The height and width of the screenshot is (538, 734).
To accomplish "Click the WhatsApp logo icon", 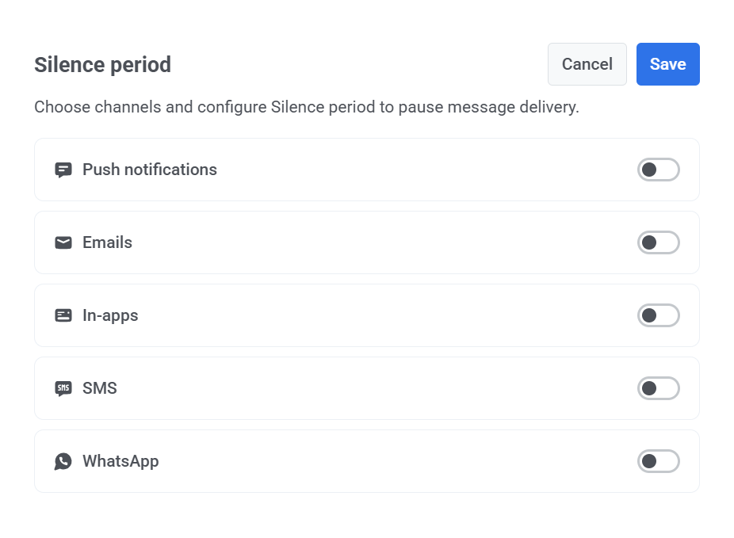I will tap(63, 461).
